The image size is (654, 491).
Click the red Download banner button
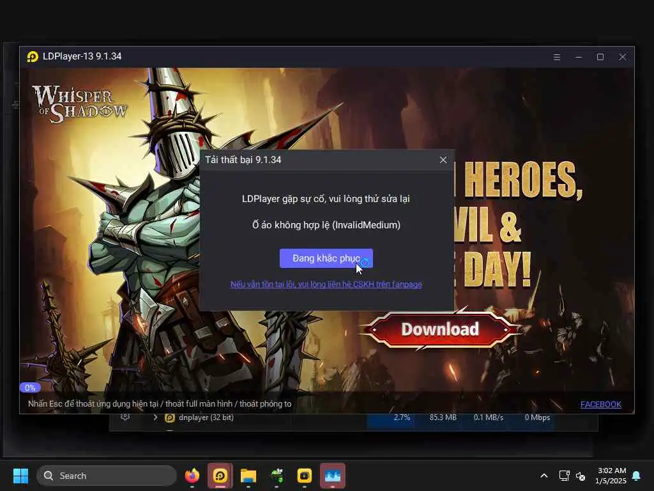tap(440, 329)
